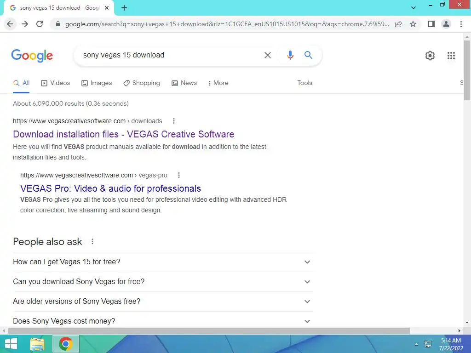This screenshot has height=353, width=471.
Task: Switch to the Videos tab
Action: pyautogui.click(x=56, y=83)
